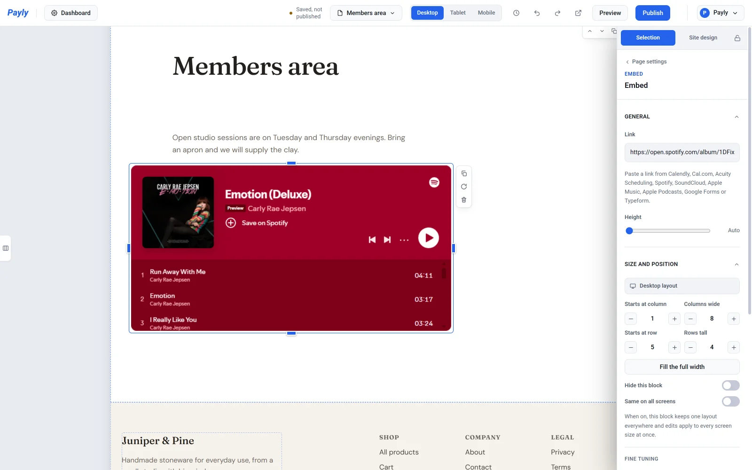Click the Height slider handle

click(629, 231)
